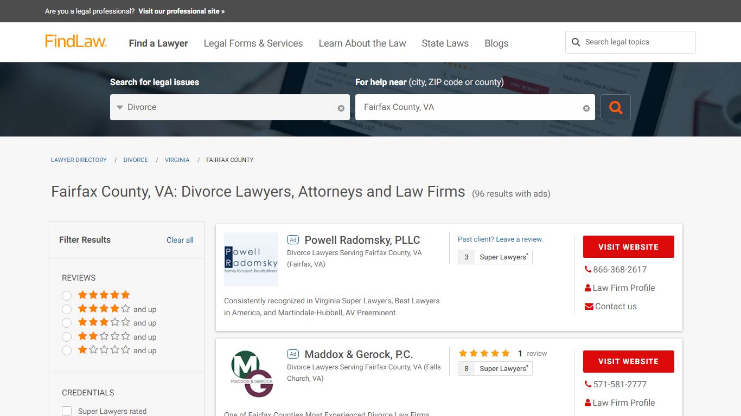Open the Maddox & Gerock logo thumbnail
This screenshot has width=741, height=416.
point(251,374)
